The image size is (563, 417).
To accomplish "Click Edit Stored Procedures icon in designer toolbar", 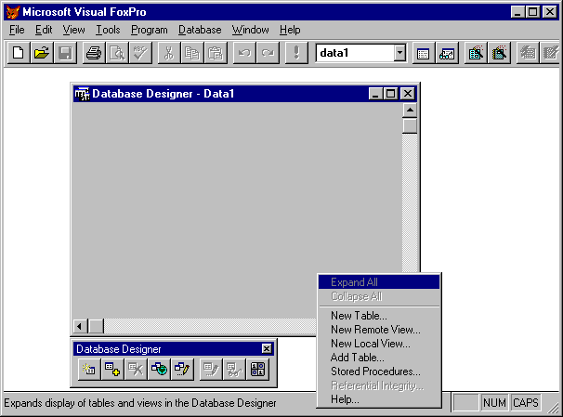I will tap(257, 369).
